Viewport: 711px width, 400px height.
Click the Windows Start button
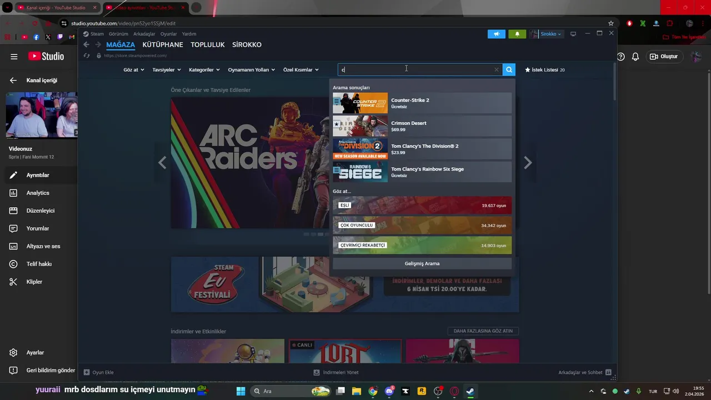(241, 391)
